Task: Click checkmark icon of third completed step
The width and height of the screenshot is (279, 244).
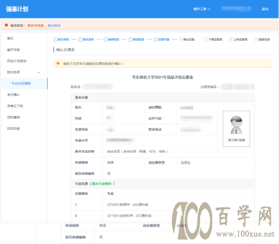Action: pyautogui.click(x=105, y=39)
